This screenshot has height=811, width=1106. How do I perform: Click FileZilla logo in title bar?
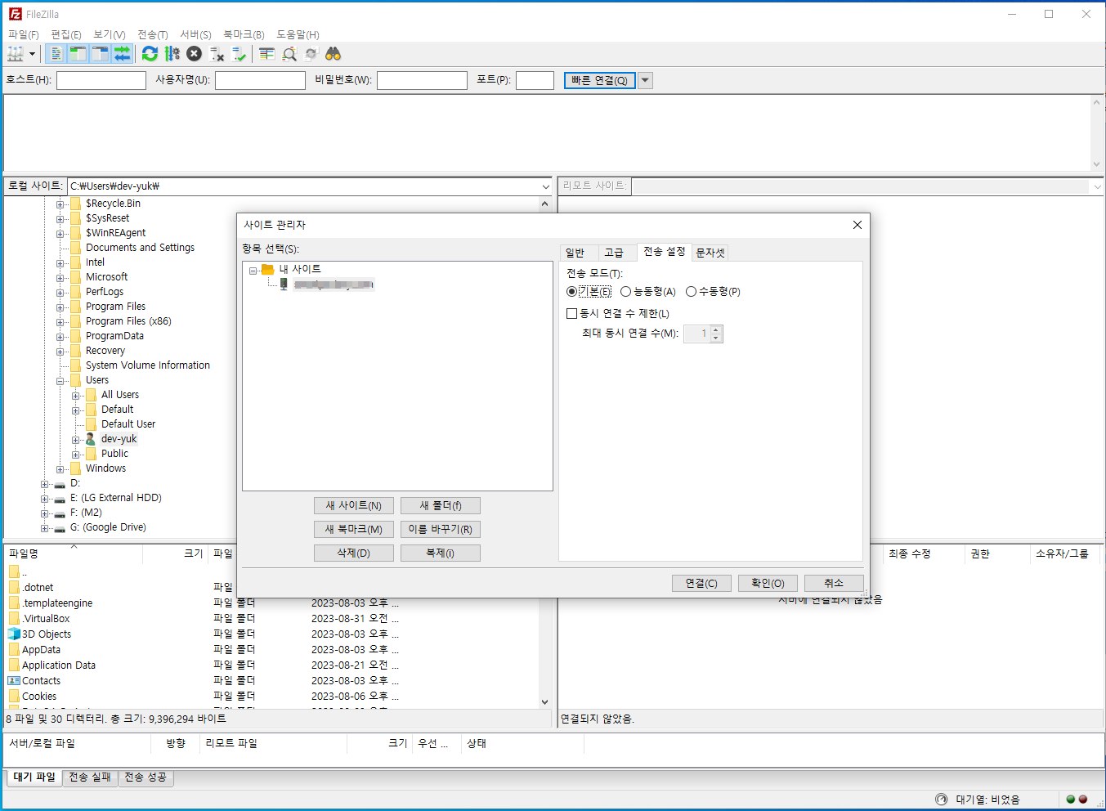point(15,14)
